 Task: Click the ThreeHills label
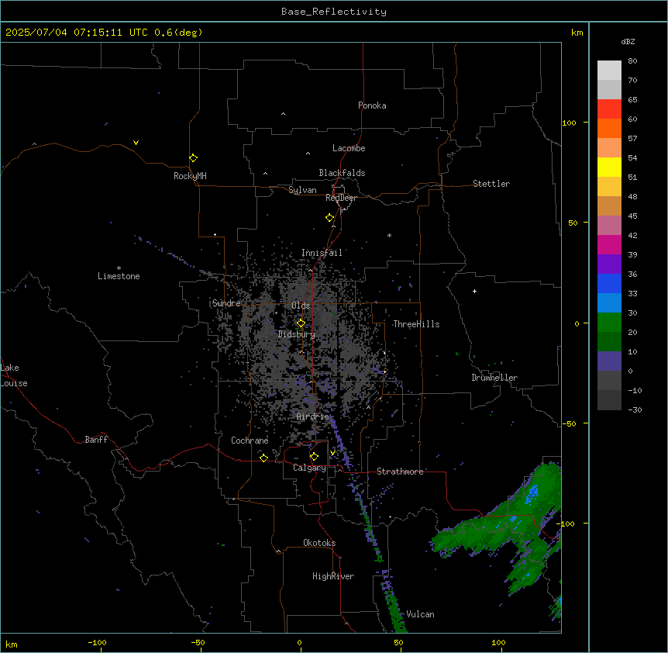coord(416,324)
